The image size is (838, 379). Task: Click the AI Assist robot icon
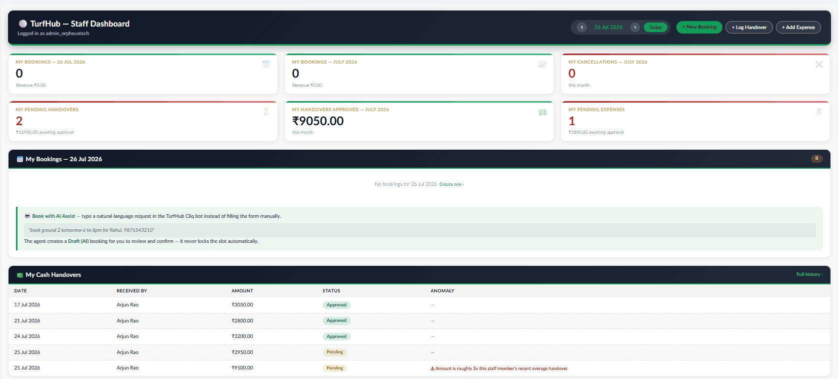(x=28, y=216)
